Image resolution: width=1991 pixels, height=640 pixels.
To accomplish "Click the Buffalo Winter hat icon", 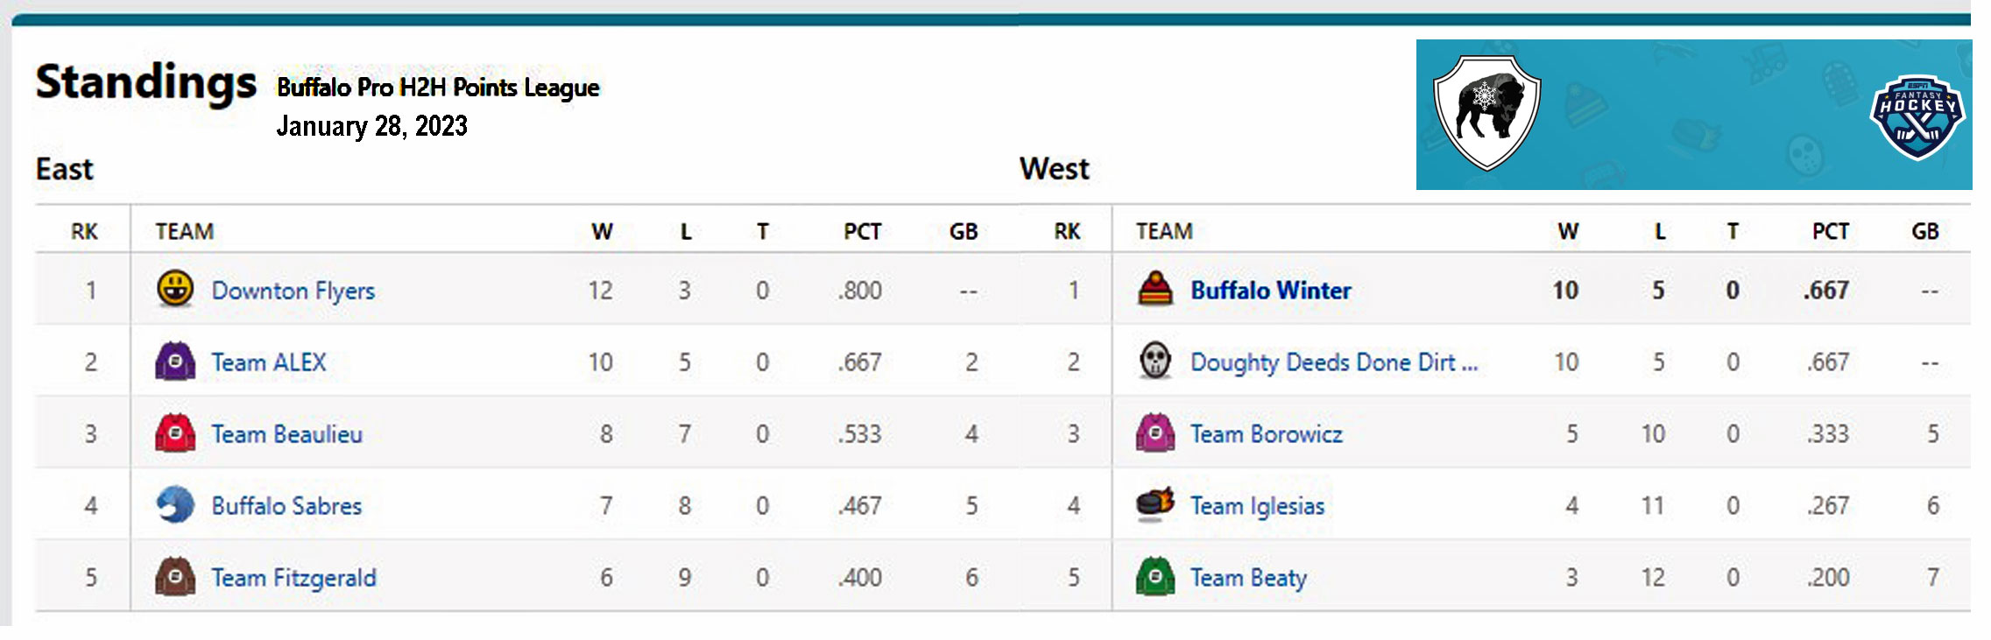I will click(x=1154, y=289).
